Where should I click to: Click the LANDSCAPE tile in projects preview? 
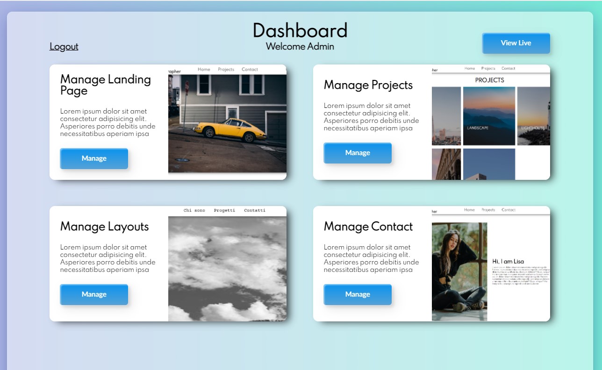(489, 116)
